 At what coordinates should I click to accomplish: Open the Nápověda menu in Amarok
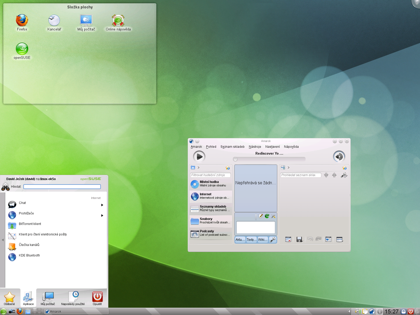click(x=291, y=147)
